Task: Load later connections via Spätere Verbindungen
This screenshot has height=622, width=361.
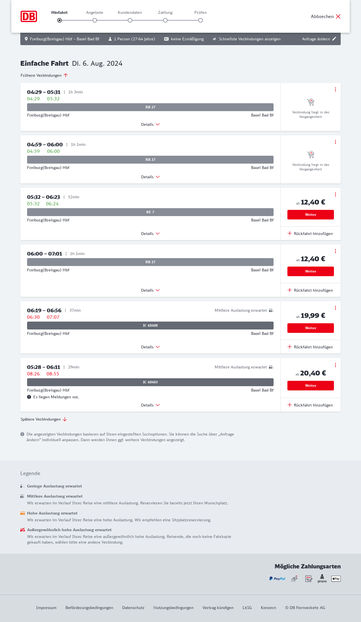Action: 43,419
